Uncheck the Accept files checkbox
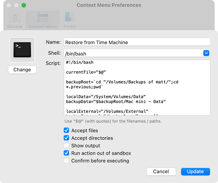 coord(66,131)
